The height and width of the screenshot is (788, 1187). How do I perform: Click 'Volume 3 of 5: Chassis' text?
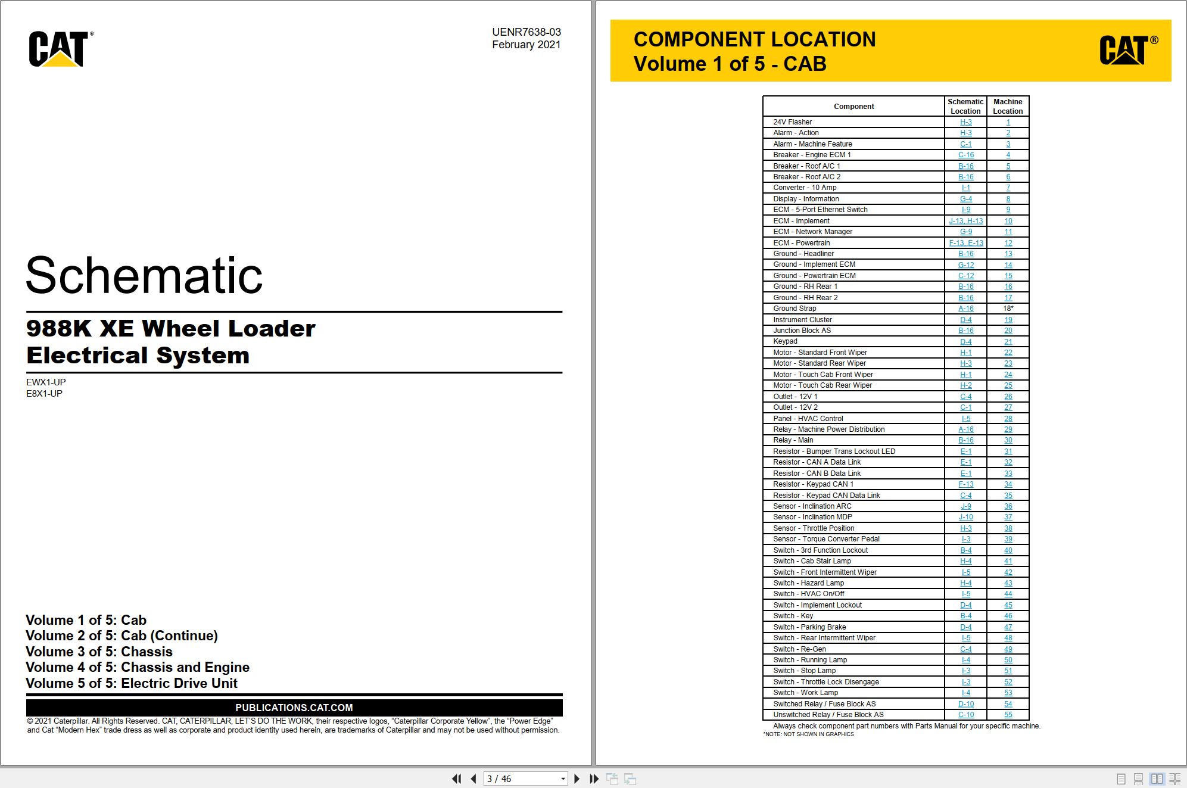(x=99, y=652)
